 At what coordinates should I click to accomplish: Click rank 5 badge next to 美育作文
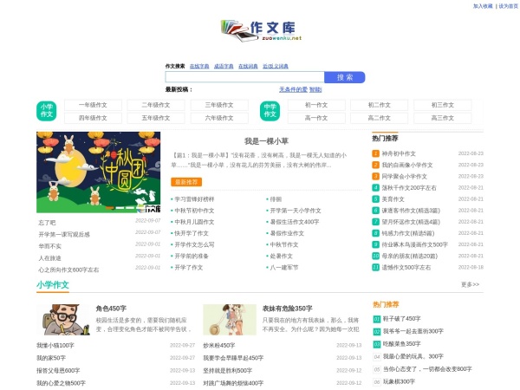[x=375, y=199]
